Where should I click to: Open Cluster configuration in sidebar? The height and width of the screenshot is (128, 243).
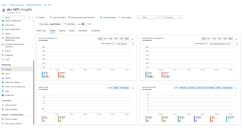(x=13, y=21)
